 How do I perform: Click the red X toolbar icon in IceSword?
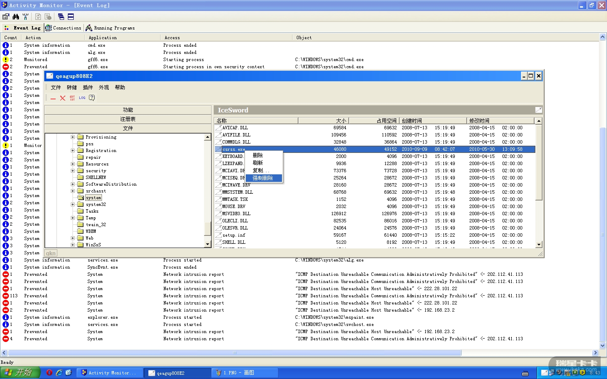[62, 98]
